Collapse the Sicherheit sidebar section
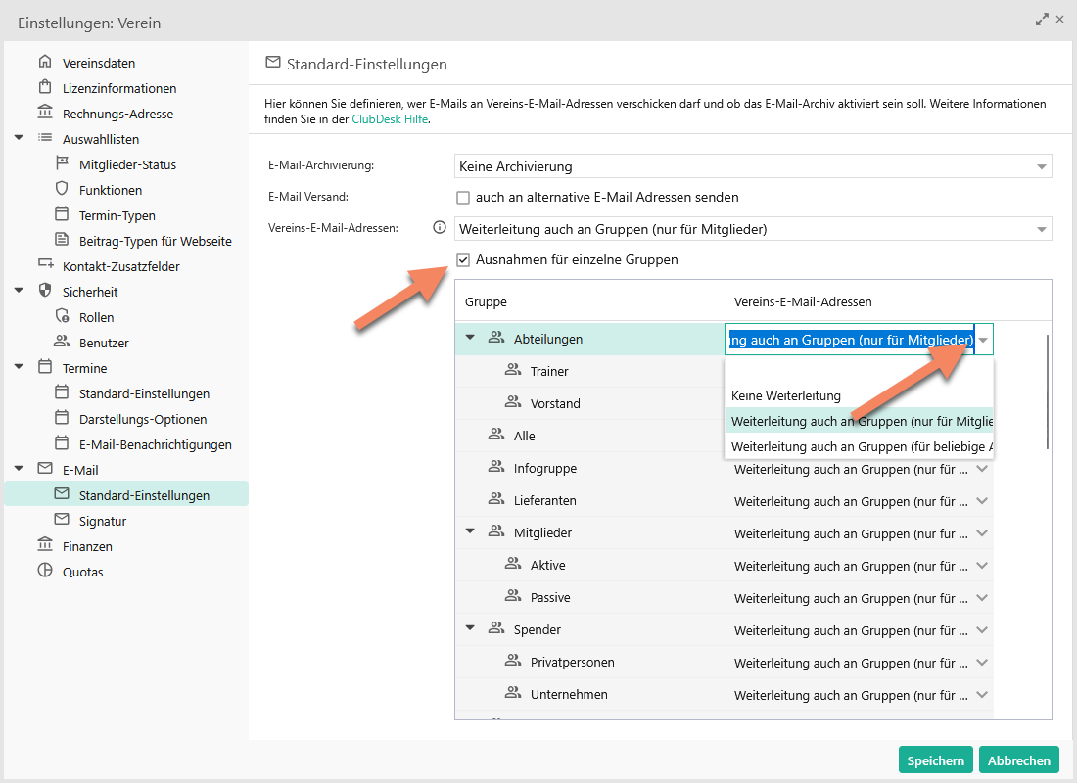 (x=20, y=291)
